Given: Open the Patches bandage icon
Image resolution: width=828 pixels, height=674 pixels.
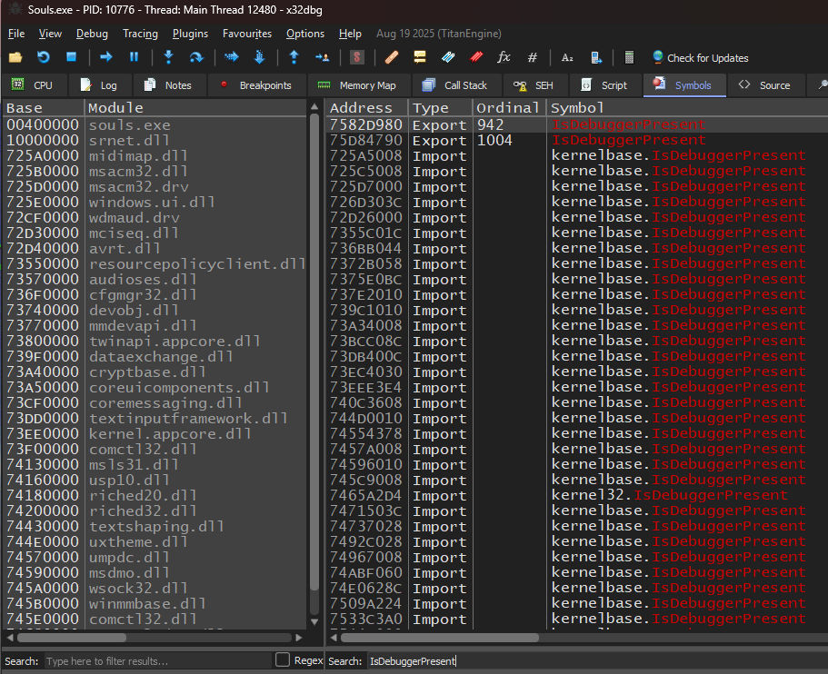Looking at the screenshot, I should coord(392,57).
